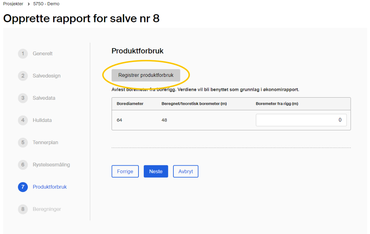Go to the Generelt step

click(43, 54)
